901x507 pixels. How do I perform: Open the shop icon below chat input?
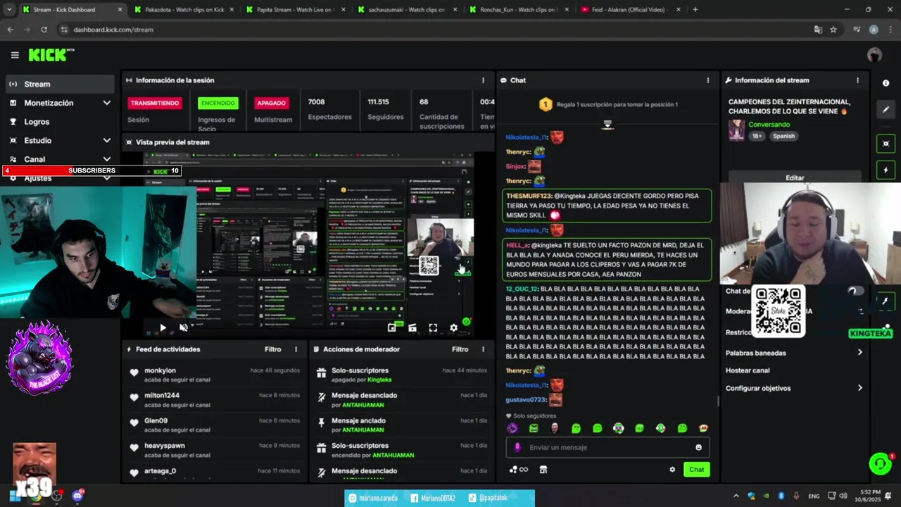click(543, 470)
